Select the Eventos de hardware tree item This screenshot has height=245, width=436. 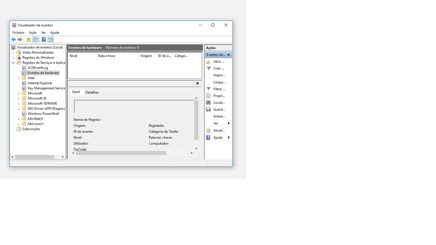point(43,73)
